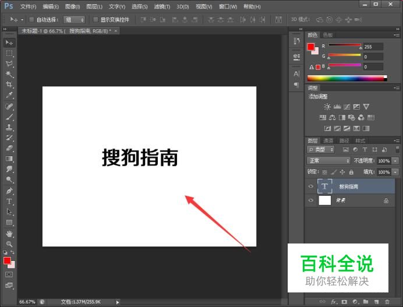The height and width of the screenshot is (307, 403).
Task: Select the Rectangular Marquee tool
Action: 9,53
